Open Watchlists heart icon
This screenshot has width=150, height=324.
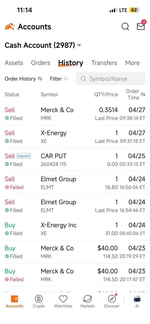63,299
